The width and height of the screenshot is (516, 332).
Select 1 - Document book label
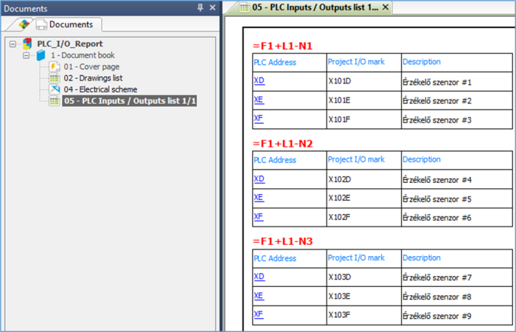(83, 55)
